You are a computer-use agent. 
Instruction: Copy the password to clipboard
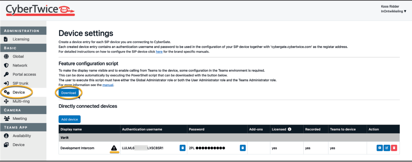243,148
